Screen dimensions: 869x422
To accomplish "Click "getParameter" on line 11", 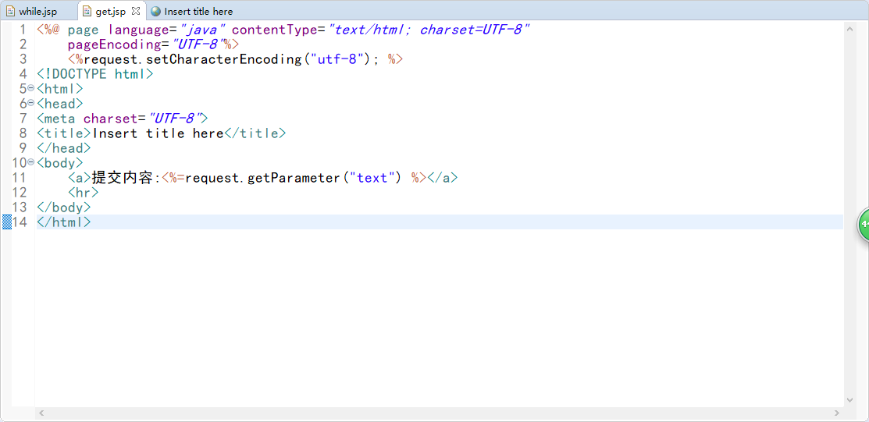I will click(x=293, y=178).
